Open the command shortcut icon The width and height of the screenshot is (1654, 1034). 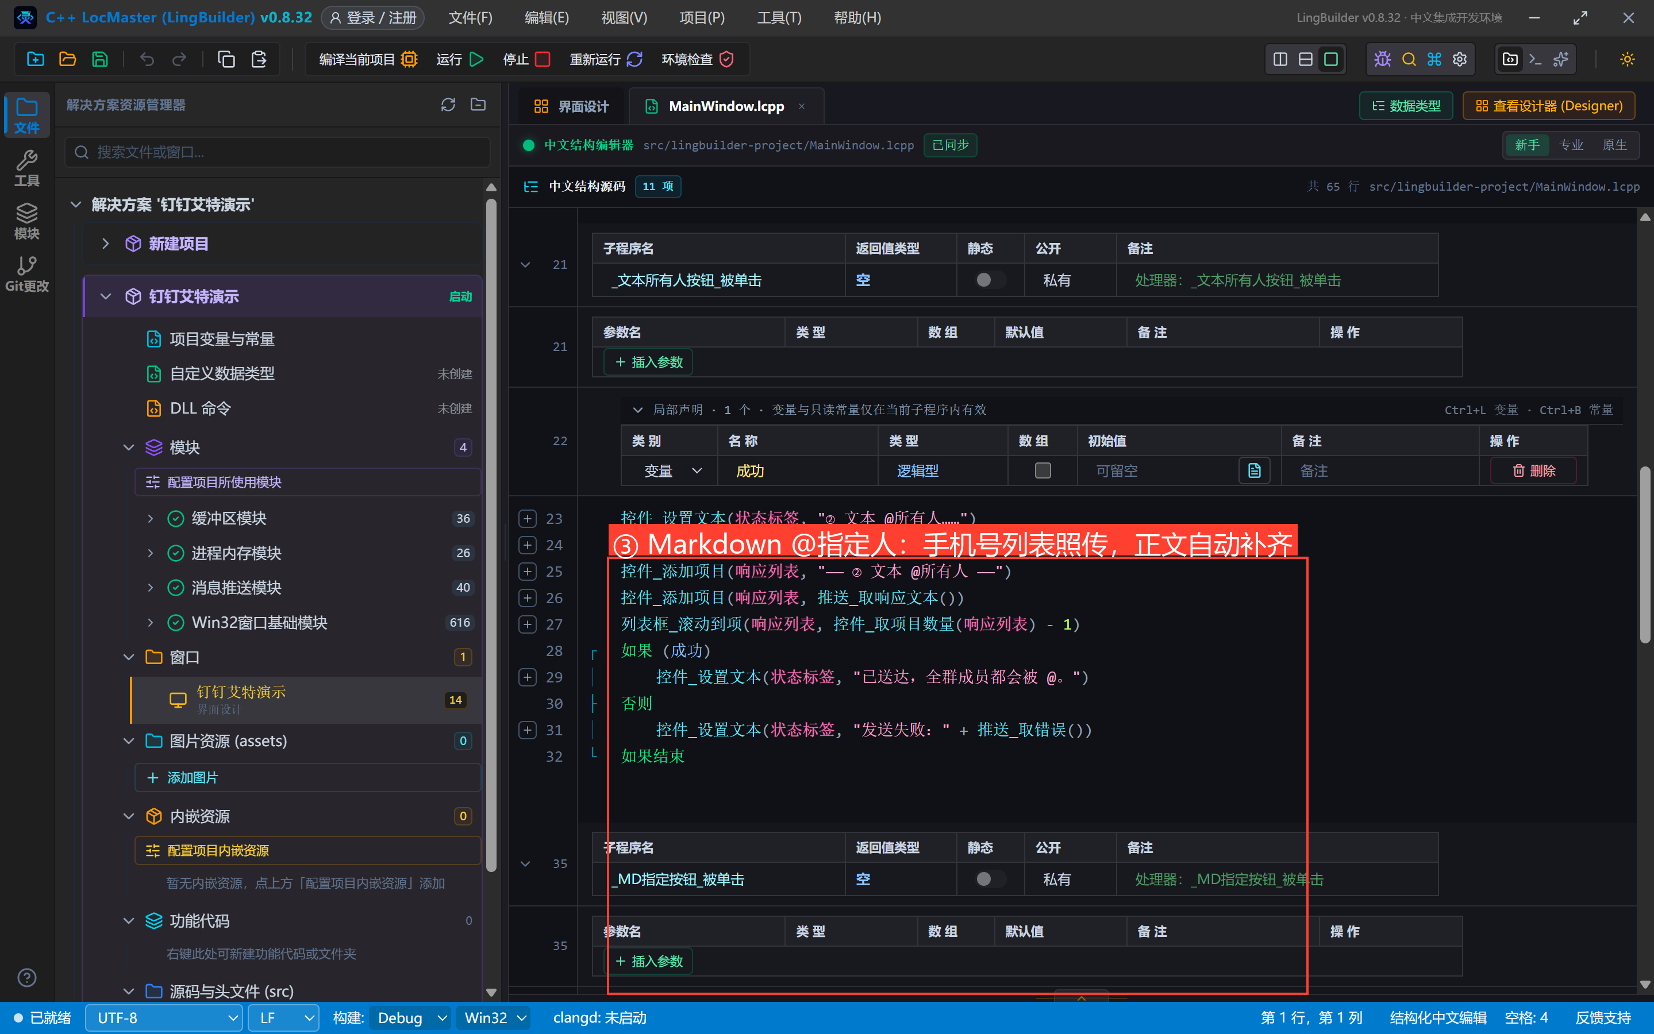pos(1434,60)
